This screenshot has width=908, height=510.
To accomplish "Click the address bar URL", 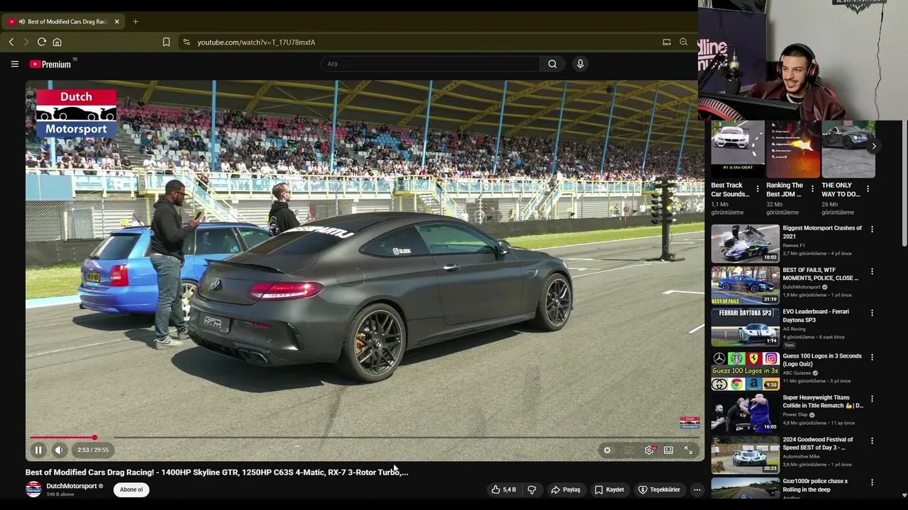I will pos(256,42).
